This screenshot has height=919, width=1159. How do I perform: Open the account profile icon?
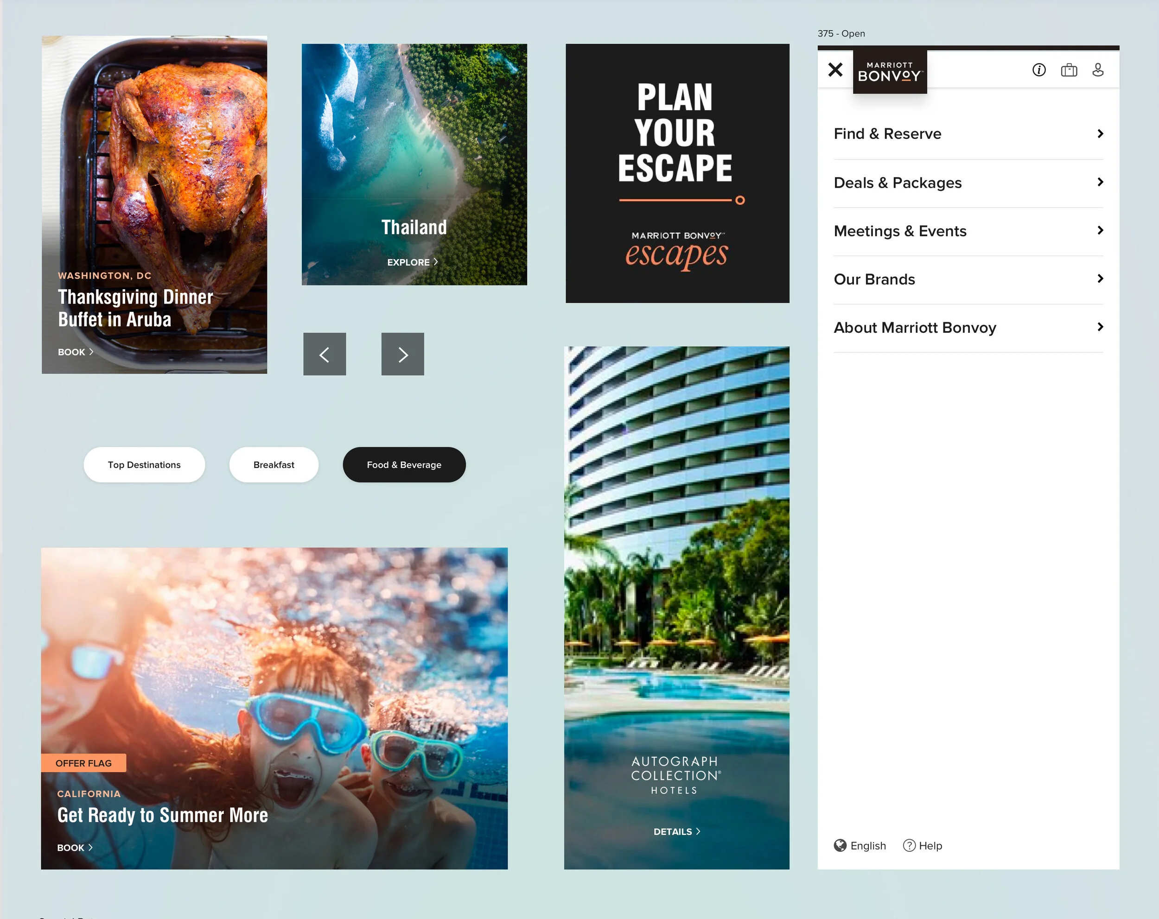[1098, 70]
